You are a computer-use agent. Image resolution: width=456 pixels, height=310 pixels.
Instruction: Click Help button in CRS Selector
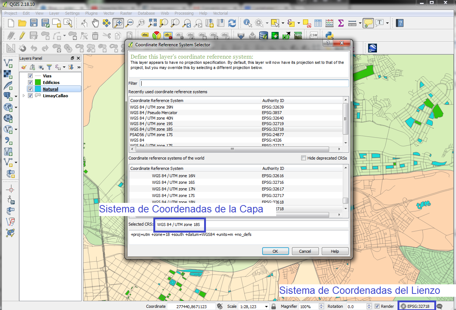(x=335, y=251)
